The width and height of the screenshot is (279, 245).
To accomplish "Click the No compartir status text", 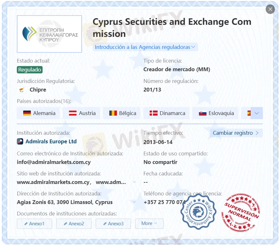I will [x=160, y=162].
